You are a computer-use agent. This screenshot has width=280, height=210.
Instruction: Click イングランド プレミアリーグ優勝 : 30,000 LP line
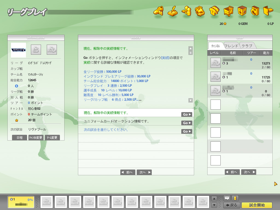coord(117,76)
